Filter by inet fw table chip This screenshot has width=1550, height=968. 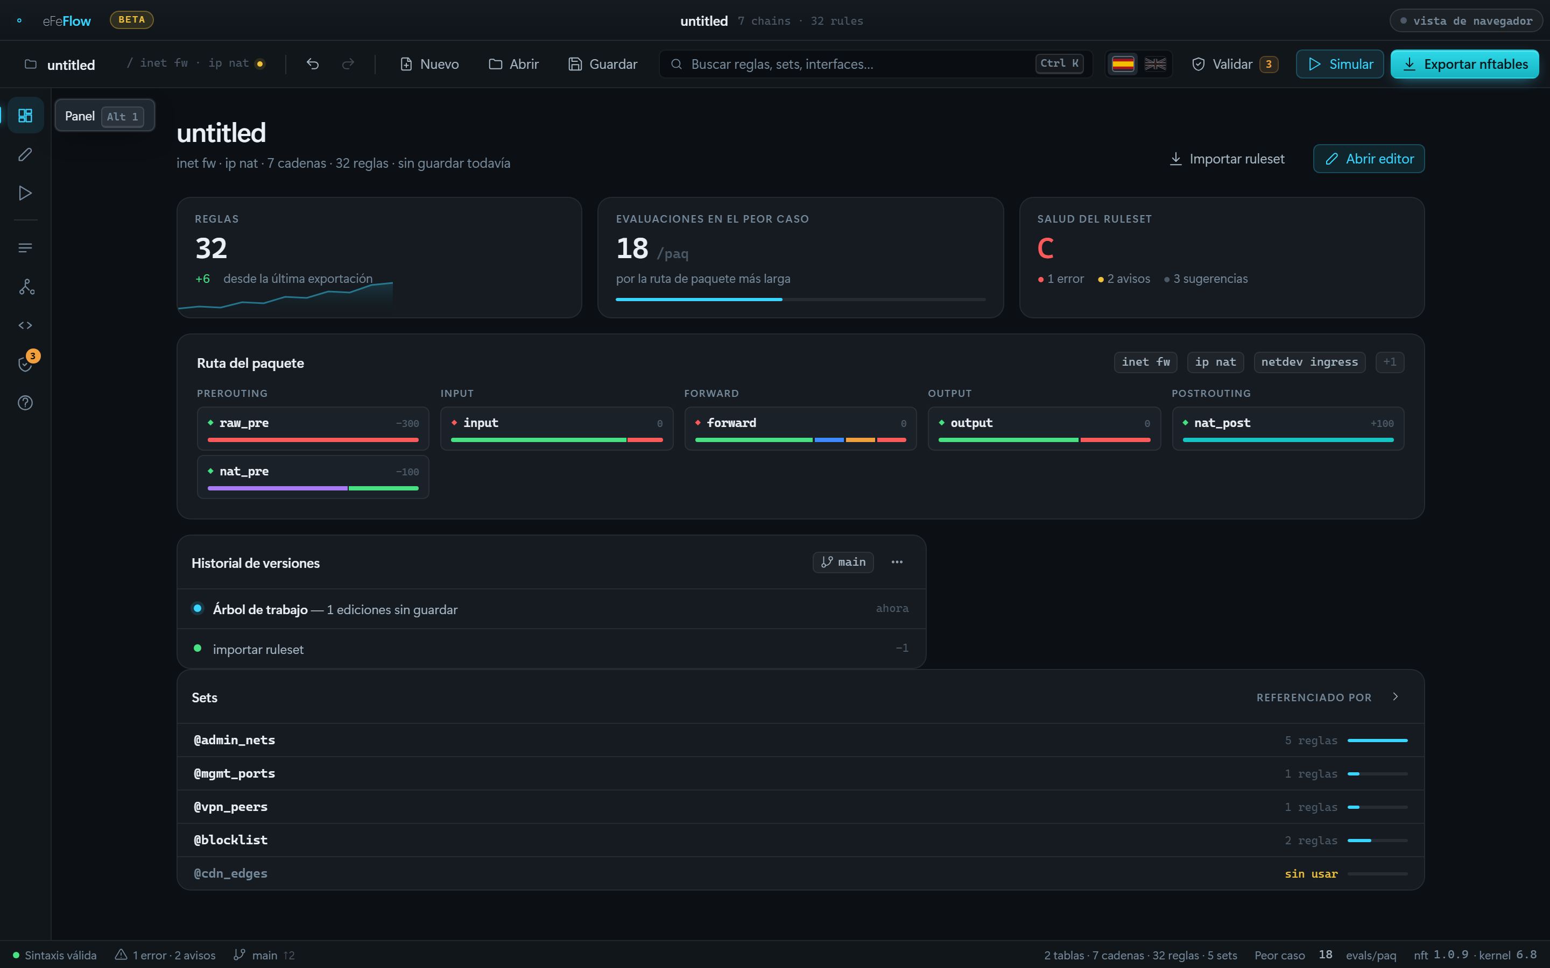coord(1145,362)
